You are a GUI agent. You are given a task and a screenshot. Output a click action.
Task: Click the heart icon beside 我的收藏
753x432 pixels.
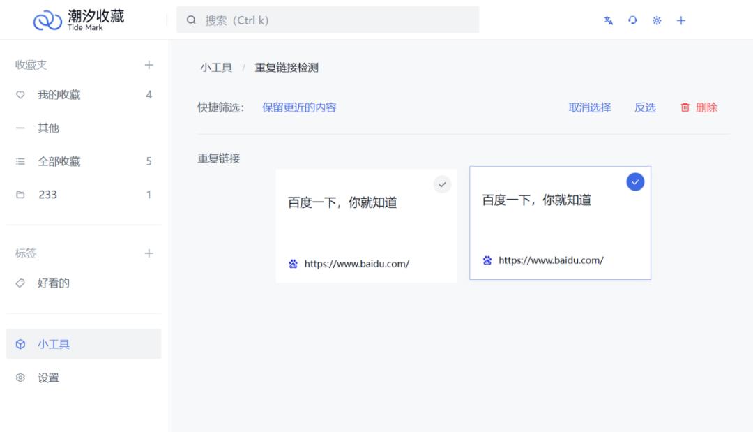(20, 95)
